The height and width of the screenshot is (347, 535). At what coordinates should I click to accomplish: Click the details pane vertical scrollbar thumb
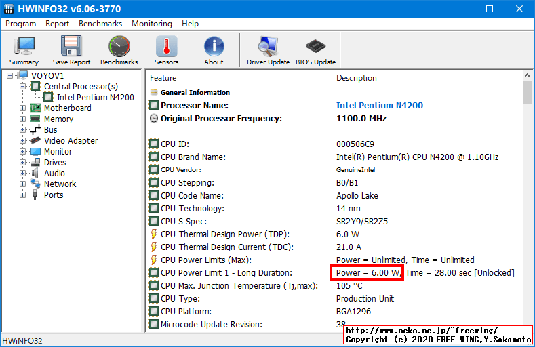tap(527, 92)
